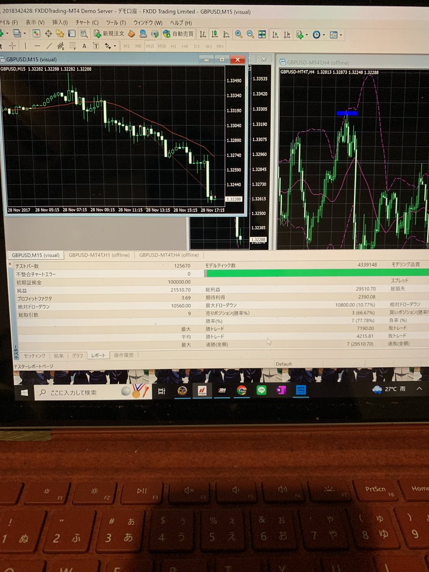Open tester 結果 tab
The height and width of the screenshot is (572, 429).
[59, 356]
